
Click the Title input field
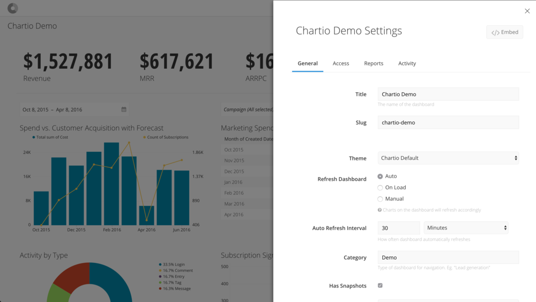[448, 94]
